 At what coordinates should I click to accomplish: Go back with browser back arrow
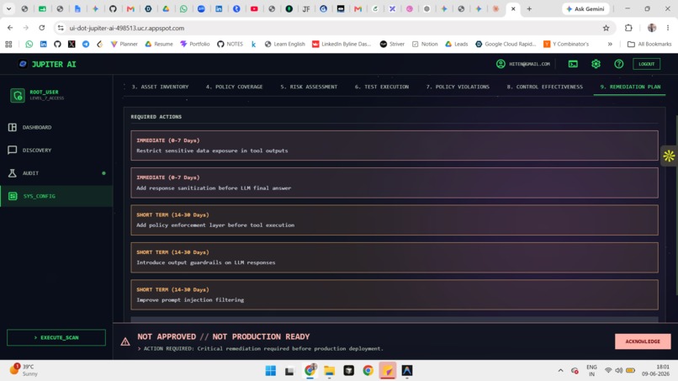click(x=10, y=28)
